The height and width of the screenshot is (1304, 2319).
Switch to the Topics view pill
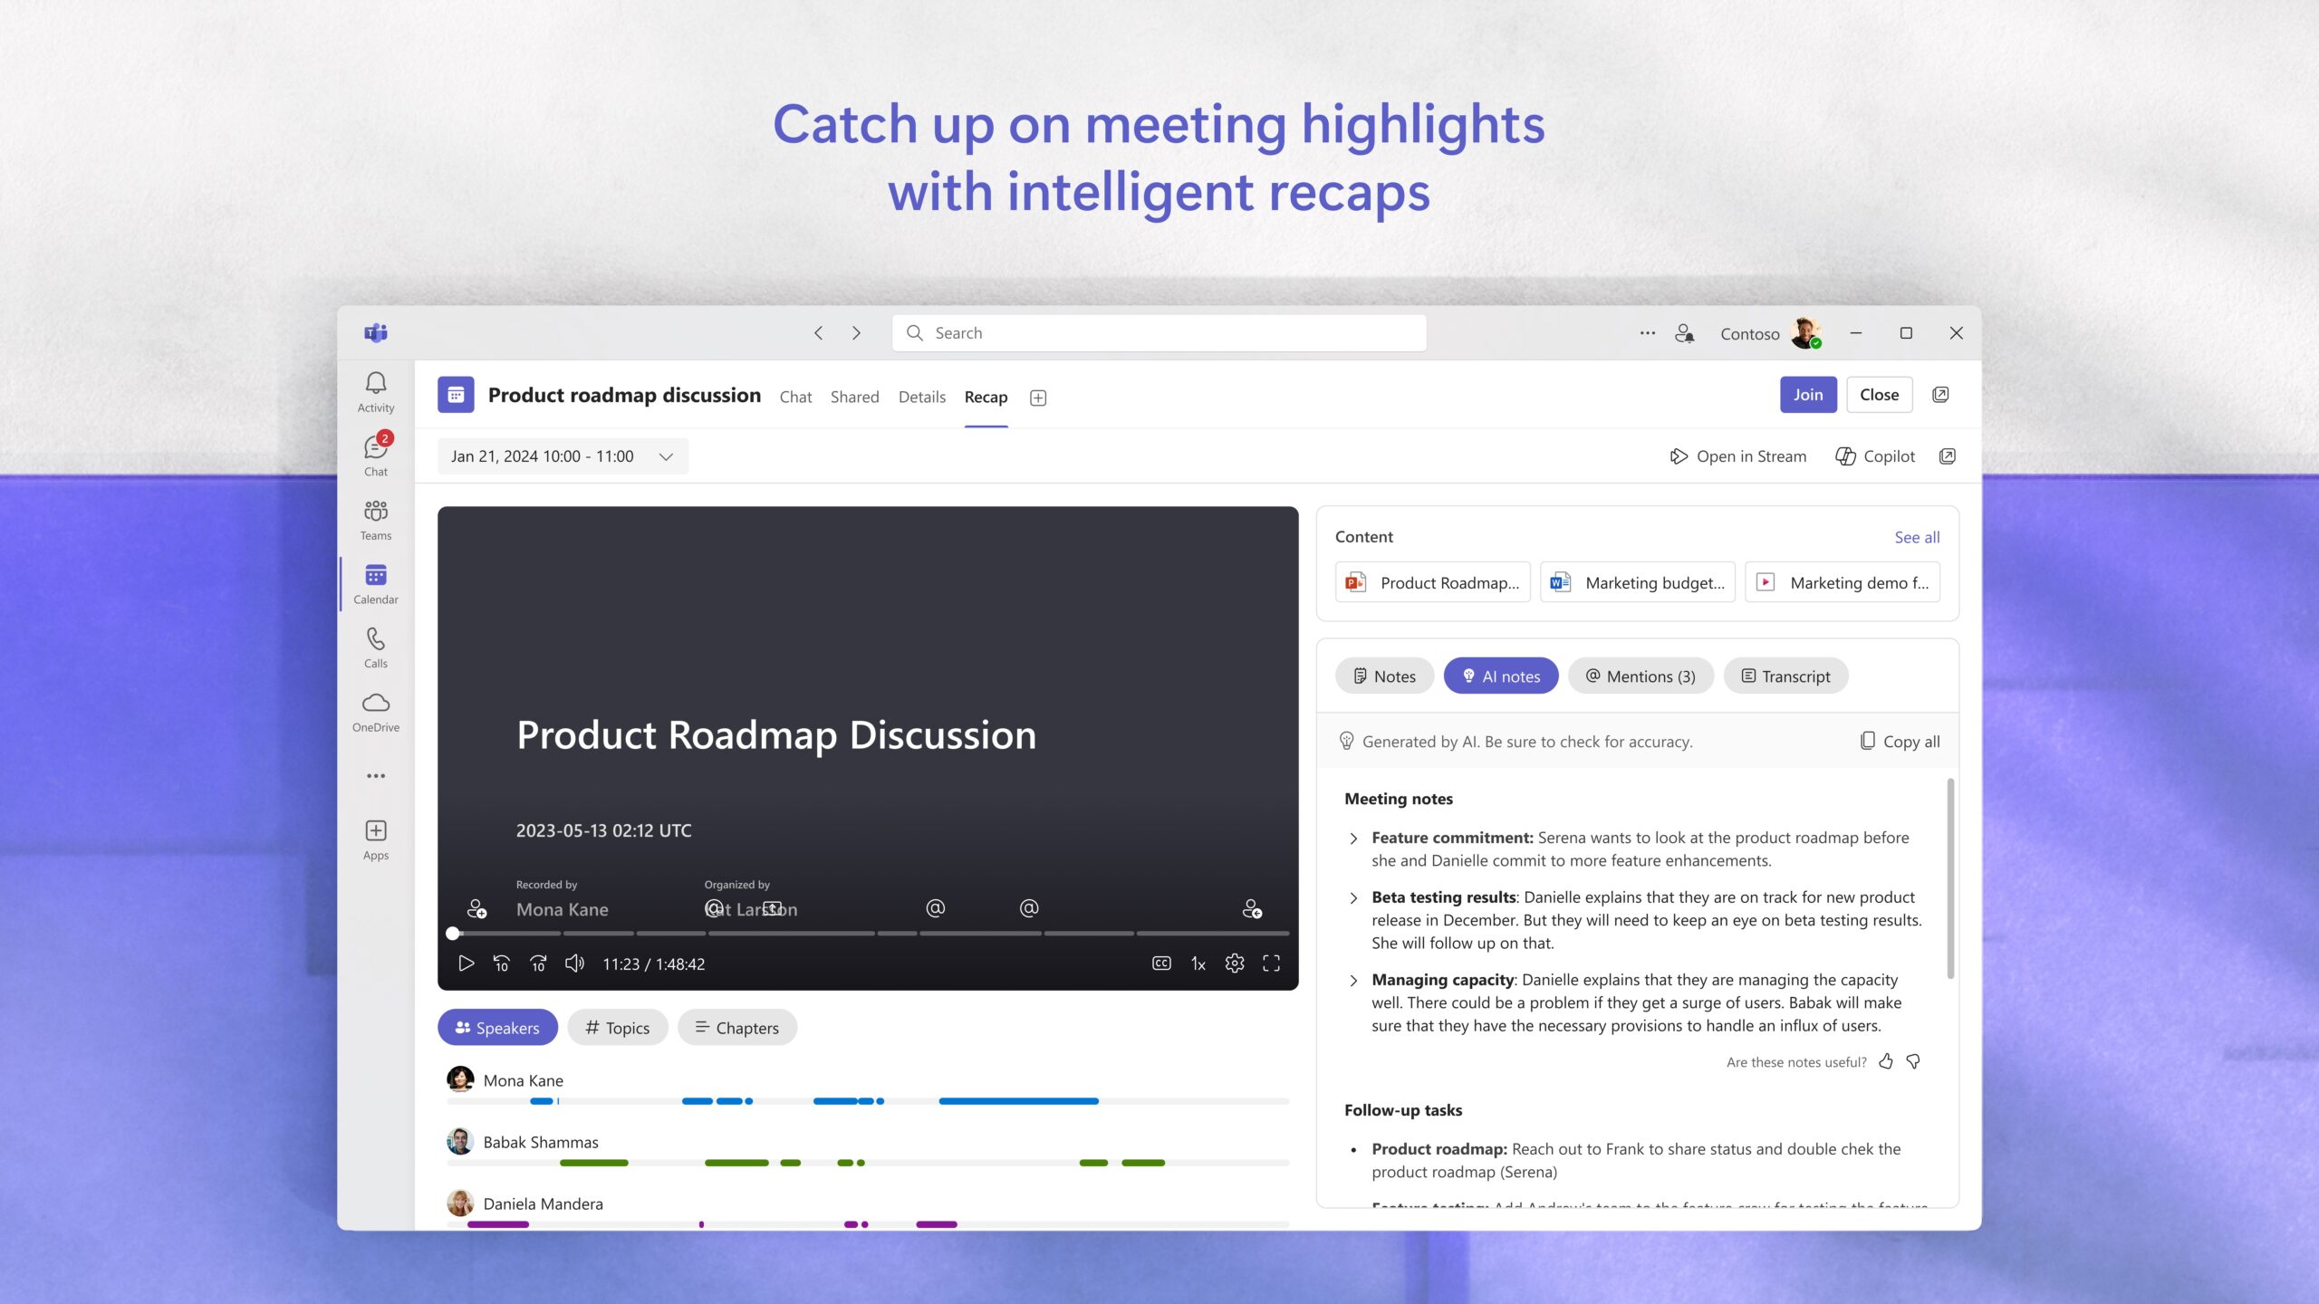pyautogui.click(x=618, y=1028)
